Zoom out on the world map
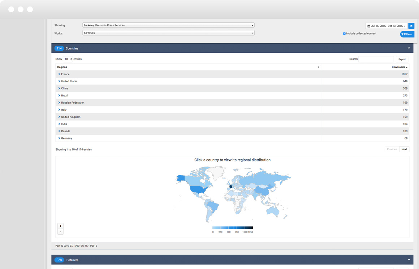Viewport: 419px width, 269px height. click(x=60, y=232)
